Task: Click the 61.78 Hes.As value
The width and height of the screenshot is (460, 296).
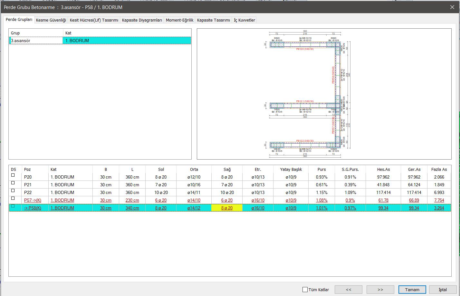Action: point(383,200)
